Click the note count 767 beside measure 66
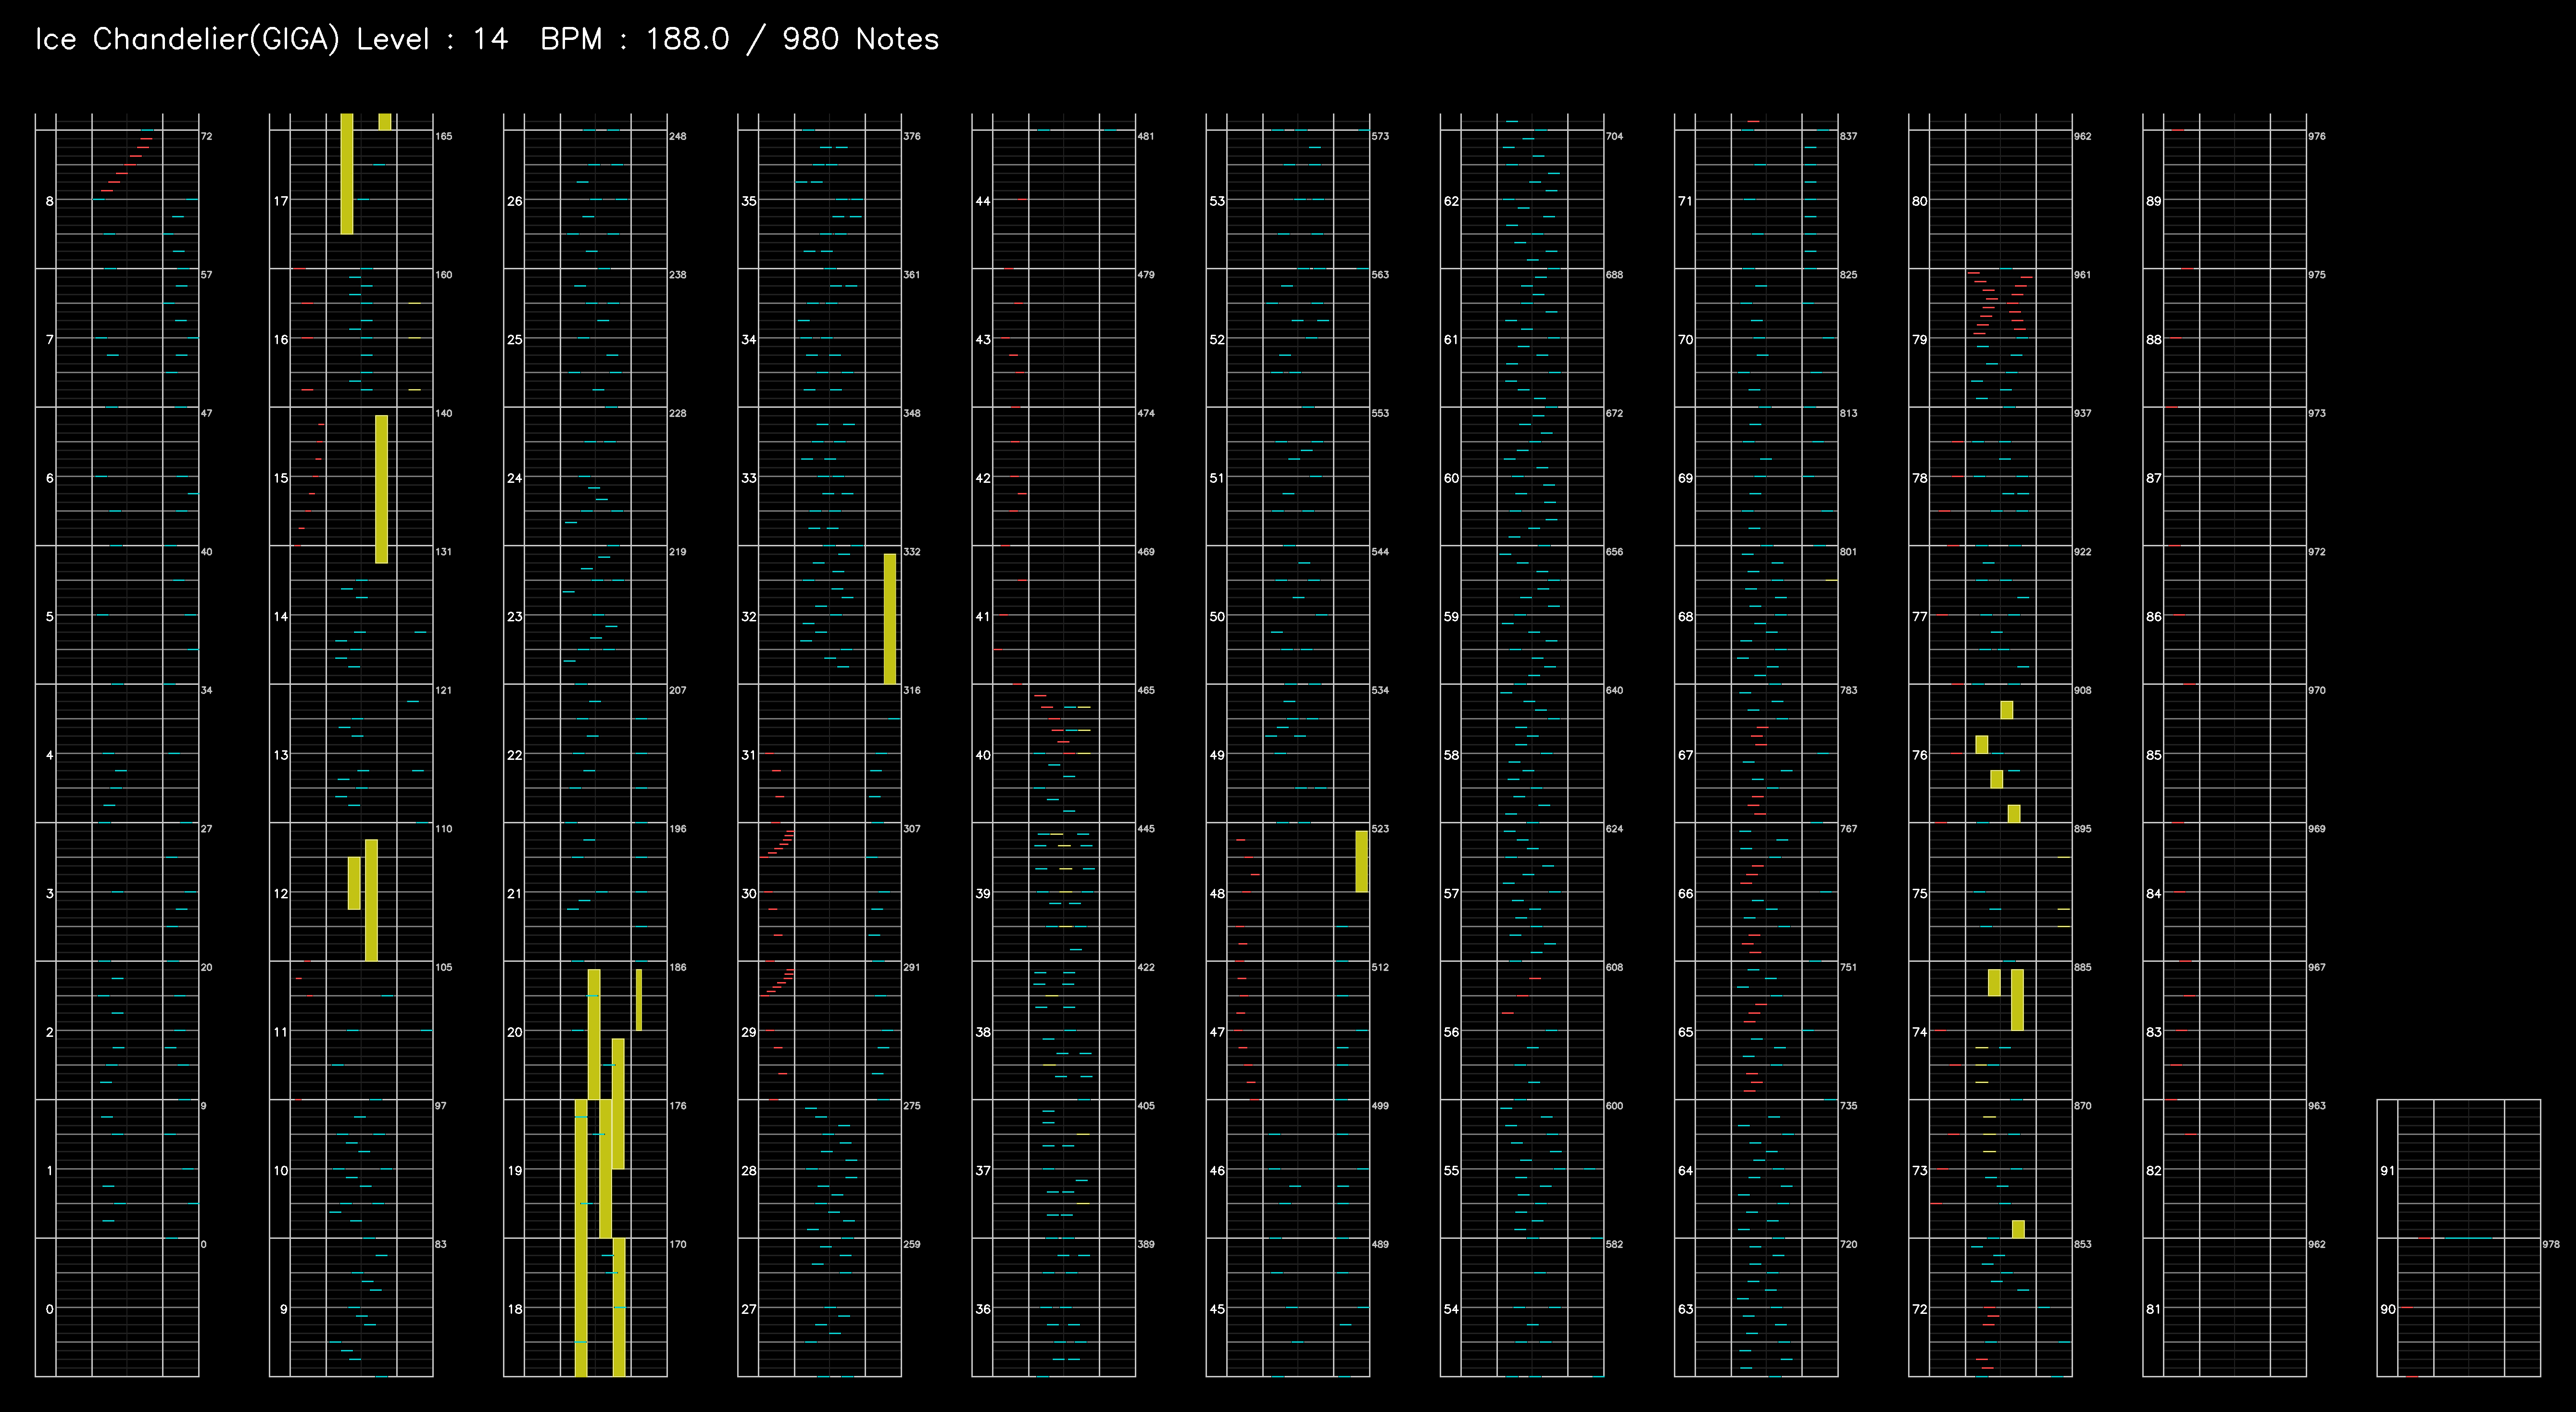 pyautogui.click(x=1847, y=829)
